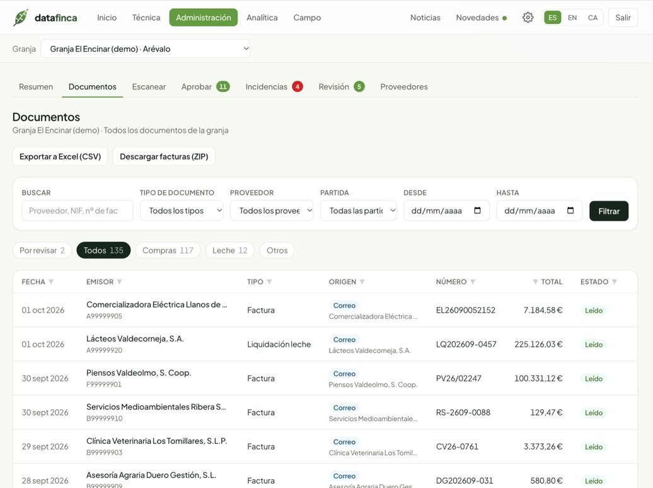The height and width of the screenshot is (488, 653).
Task: Click Exportar a Excel (CSV) button
Action: (x=60, y=157)
